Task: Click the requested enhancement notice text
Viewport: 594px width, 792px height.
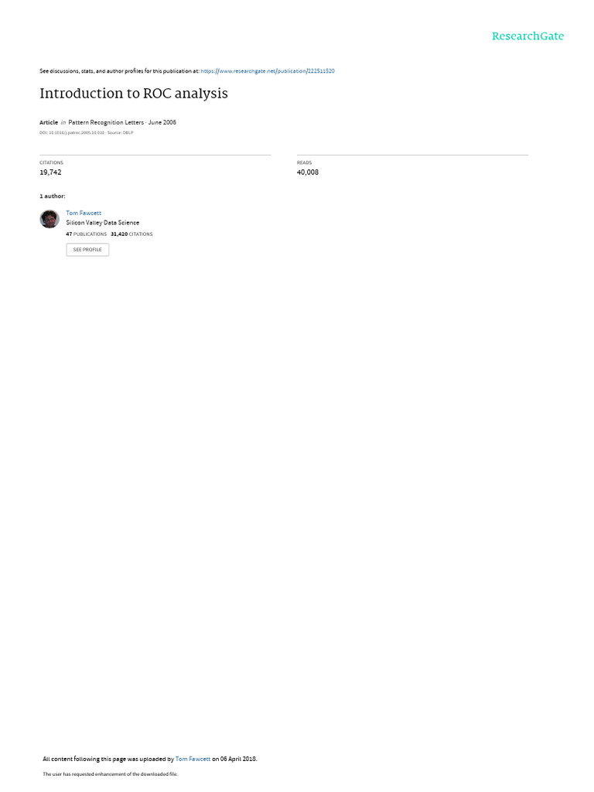Action: tap(110, 773)
